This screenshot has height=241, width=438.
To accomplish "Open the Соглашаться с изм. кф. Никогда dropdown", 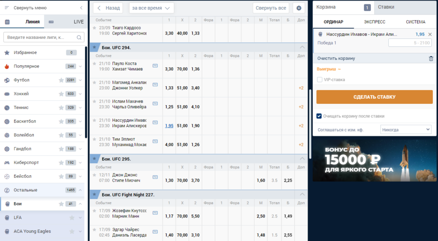I will pos(406,130).
